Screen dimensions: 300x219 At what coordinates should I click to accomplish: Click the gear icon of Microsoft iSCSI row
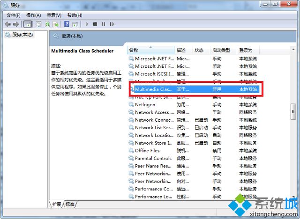click(131, 73)
